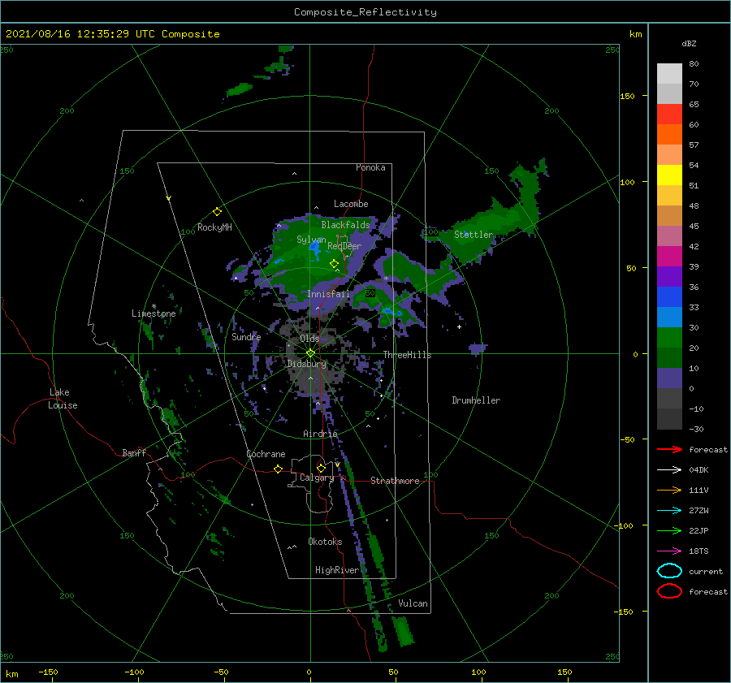Select the Limestone label
Viewport: 731px width, 683px height.
154,313
